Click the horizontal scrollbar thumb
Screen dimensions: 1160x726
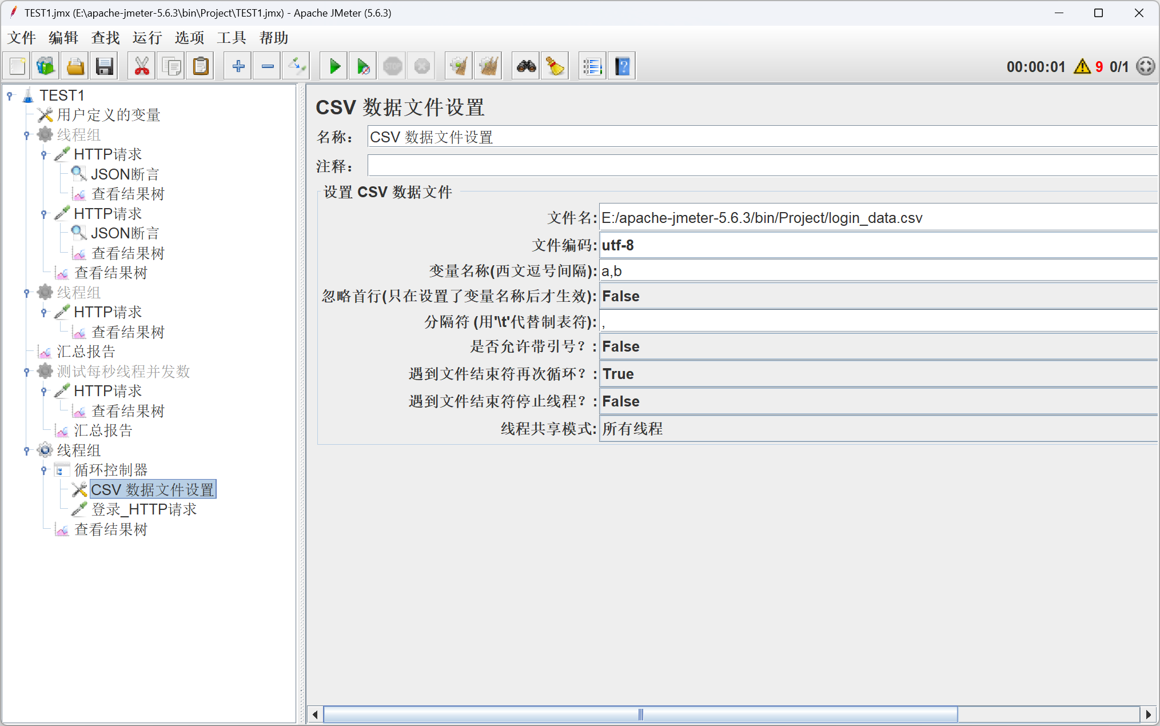(x=640, y=715)
